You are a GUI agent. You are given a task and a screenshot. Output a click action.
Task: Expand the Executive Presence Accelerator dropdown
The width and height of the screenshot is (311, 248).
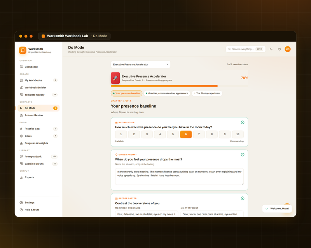(x=141, y=64)
